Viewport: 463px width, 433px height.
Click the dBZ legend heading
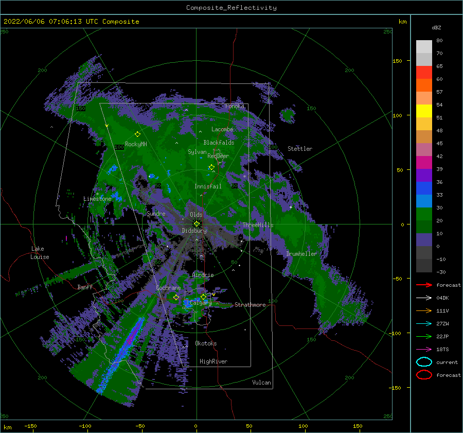pyautogui.click(x=436, y=27)
